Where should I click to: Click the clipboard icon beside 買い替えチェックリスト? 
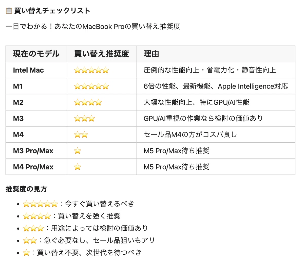[9, 11]
